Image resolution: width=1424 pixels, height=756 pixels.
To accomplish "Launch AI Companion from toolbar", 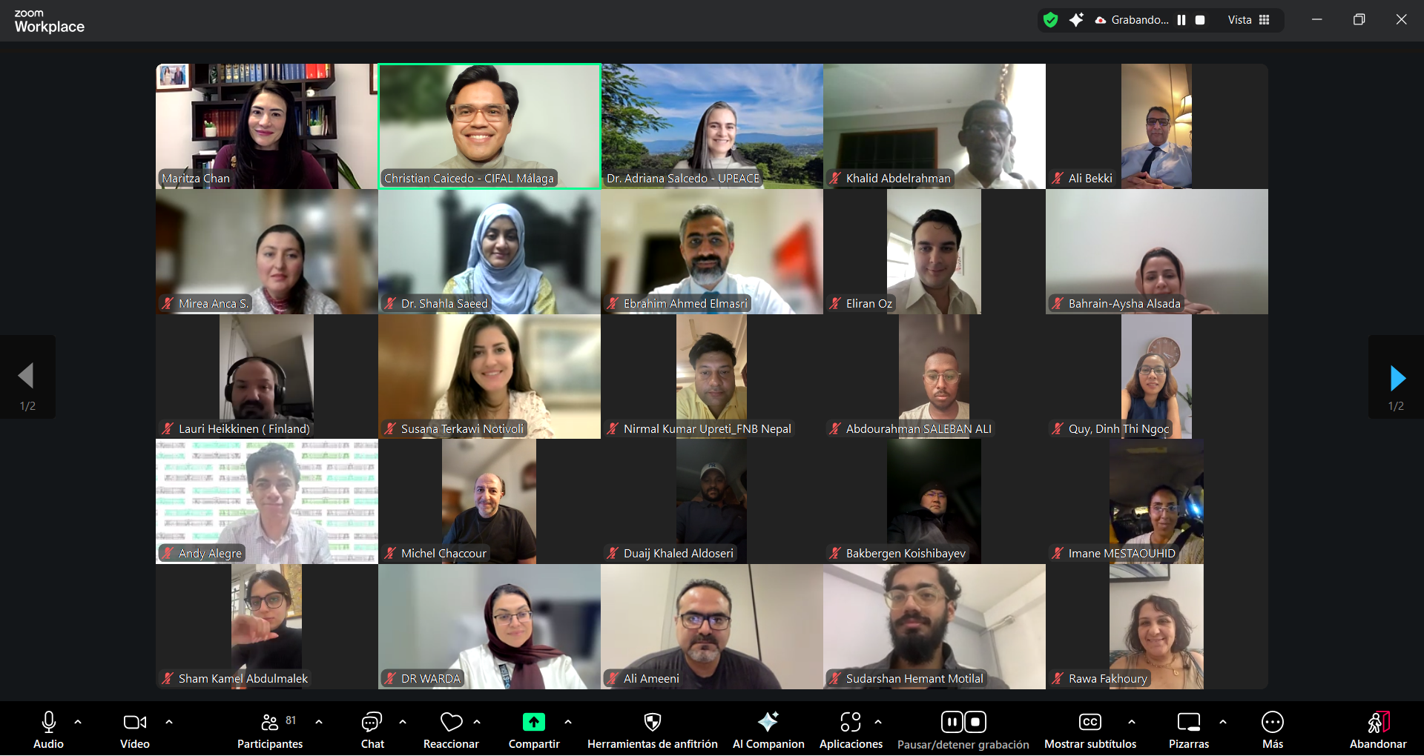I will 768,723.
